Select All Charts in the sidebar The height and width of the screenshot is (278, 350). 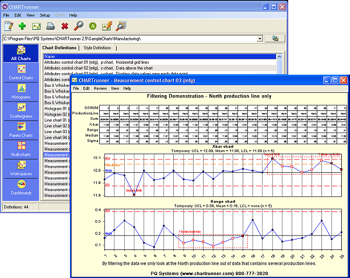[x=21, y=53]
